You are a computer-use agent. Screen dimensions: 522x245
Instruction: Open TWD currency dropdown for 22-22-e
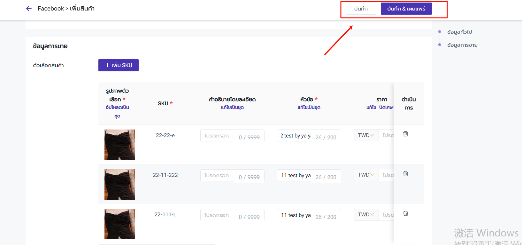pyautogui.click(x=366, y=136)
